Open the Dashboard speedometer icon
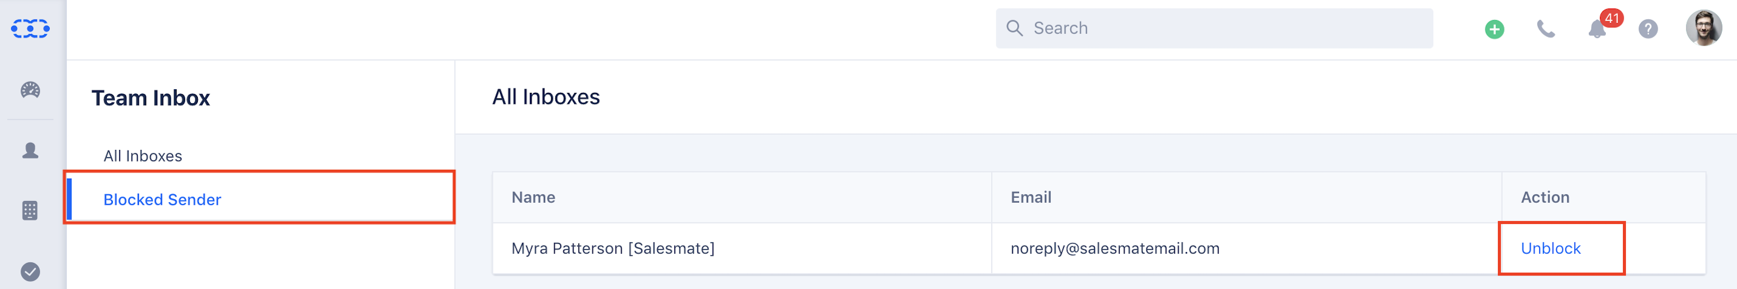The height and width of the screenshot is (289, 1737). tap(30, 90)
